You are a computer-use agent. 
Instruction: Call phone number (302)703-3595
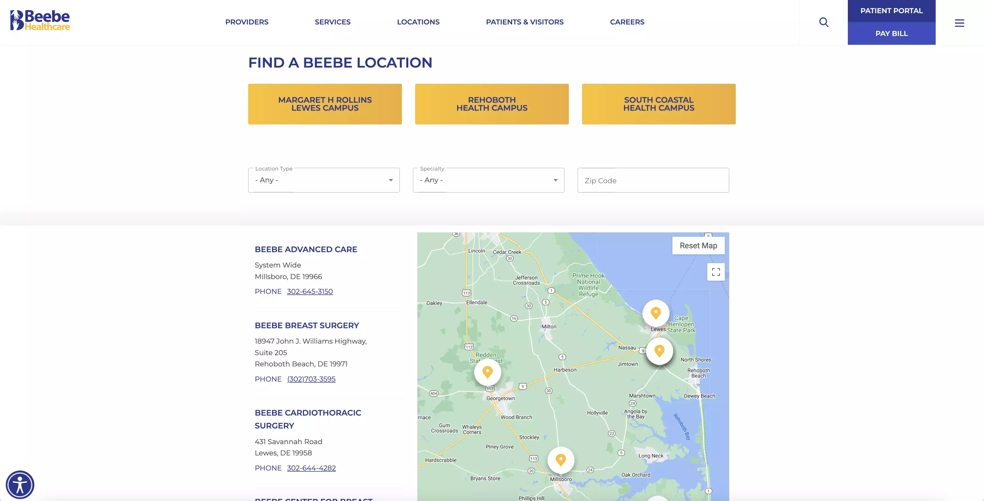point(311,379)
